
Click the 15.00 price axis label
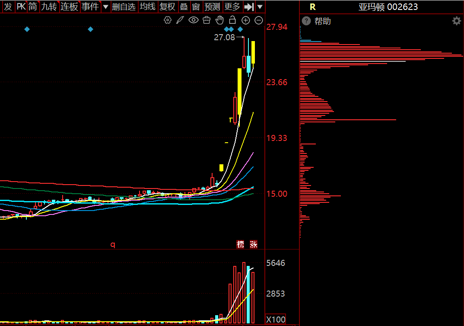pos(276,194)
